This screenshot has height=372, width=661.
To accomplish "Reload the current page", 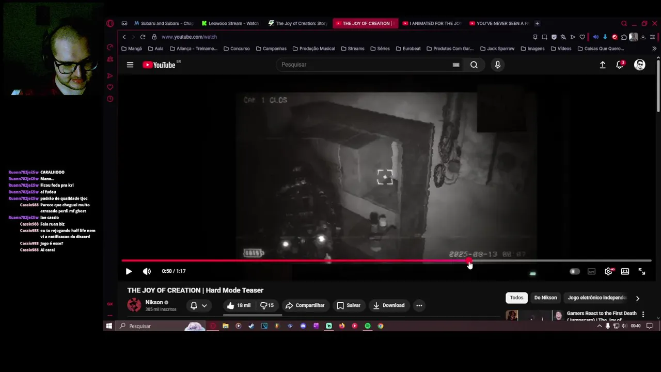I will (x=143, y=37).
